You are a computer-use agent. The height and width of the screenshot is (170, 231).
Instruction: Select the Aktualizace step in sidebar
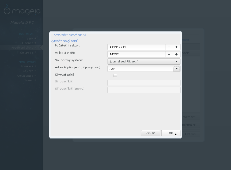(25, 76)
